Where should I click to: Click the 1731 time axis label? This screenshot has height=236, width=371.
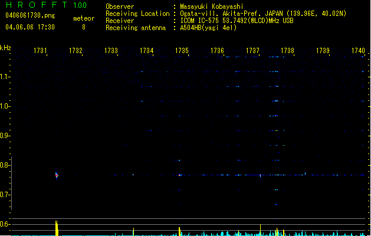[40, 51]
